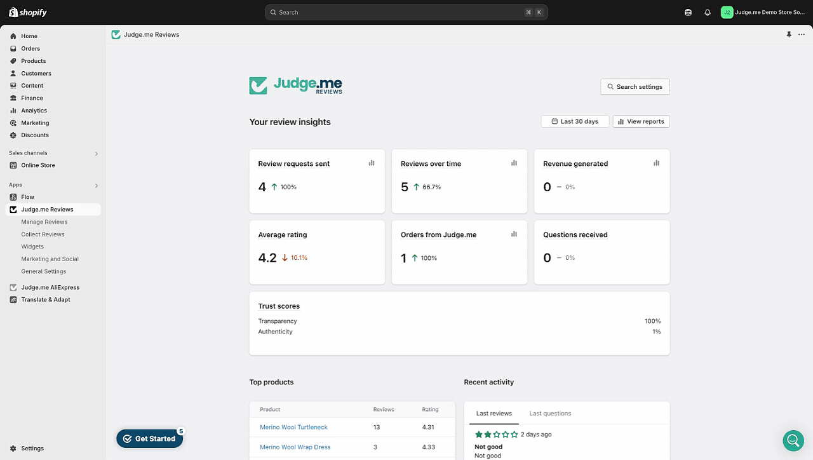Click the Search settings button
The image size is (813, 460).
(635, 87)
